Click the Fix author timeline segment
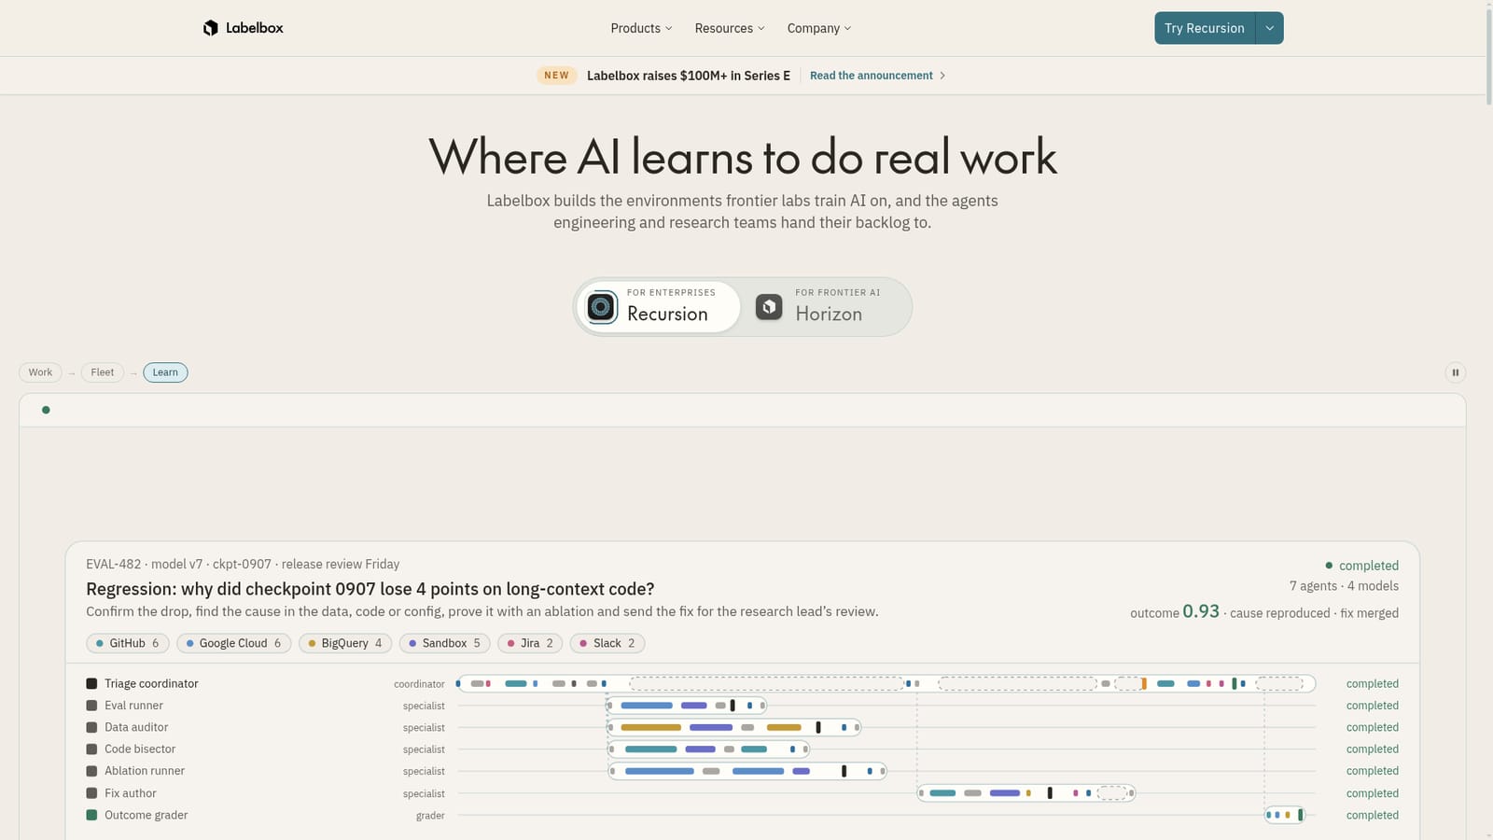1493x840 pixels. coord(1026,793)
